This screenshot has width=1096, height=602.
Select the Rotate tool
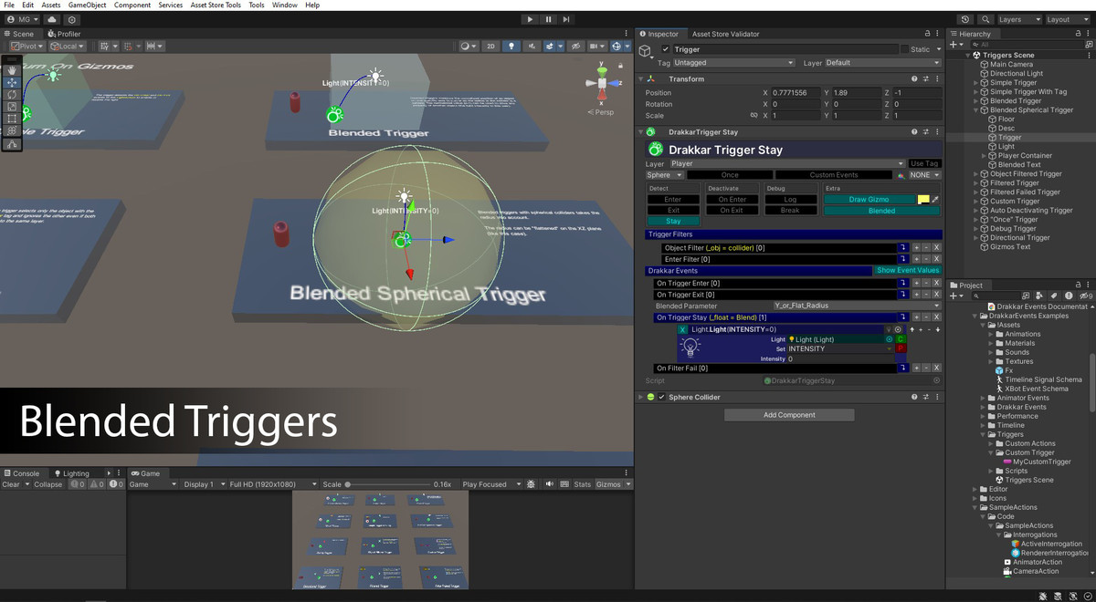pos(12,94)
